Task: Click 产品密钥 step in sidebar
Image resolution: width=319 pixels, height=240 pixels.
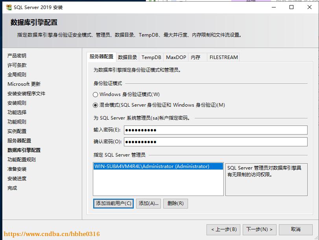Action: tap(17, 56)
